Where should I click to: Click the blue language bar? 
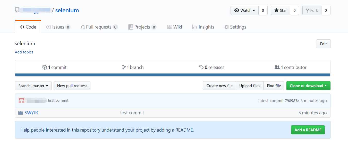173,75
